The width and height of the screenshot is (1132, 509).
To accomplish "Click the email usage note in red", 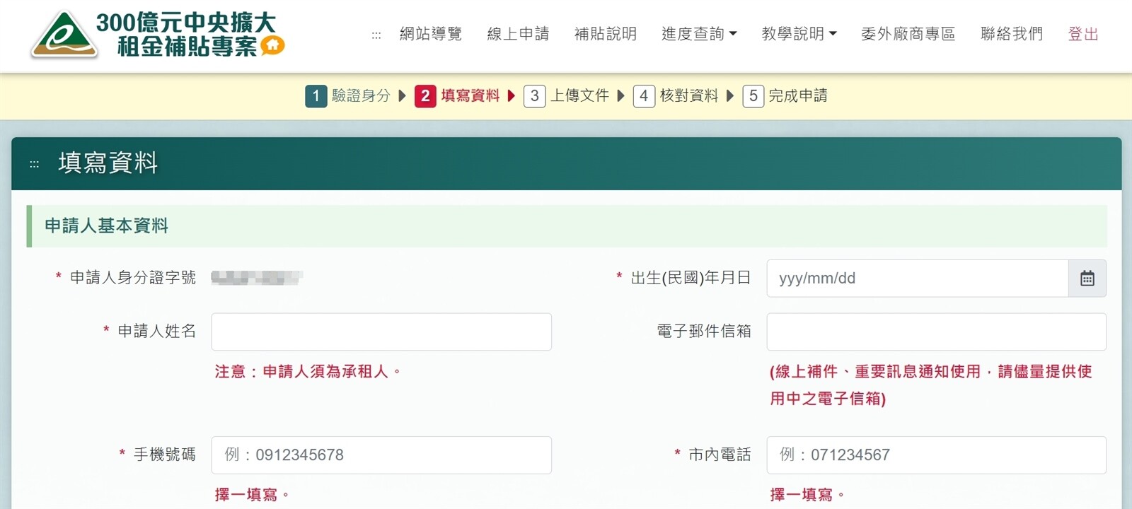I will pos(931,385).
